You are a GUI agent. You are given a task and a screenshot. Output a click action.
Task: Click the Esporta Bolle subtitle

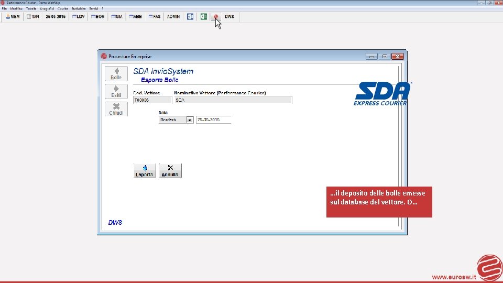tap(160, 80)
